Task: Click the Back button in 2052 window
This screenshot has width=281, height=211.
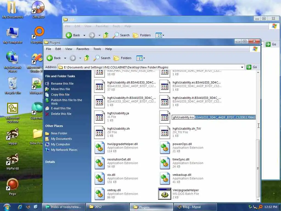Action: [x=73, y=35]
